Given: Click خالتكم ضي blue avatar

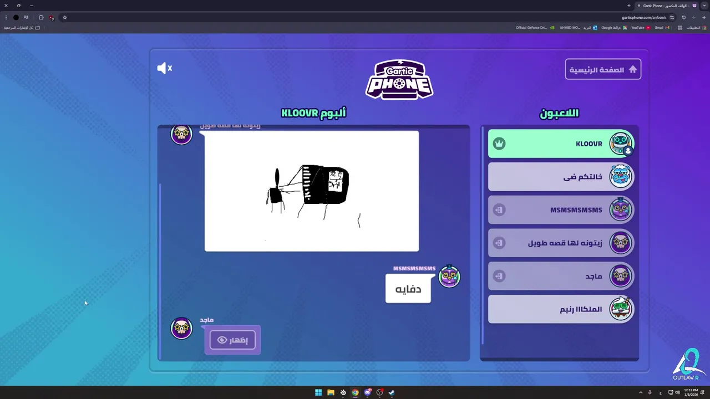Looking at the screenshot, I should 621,177.
